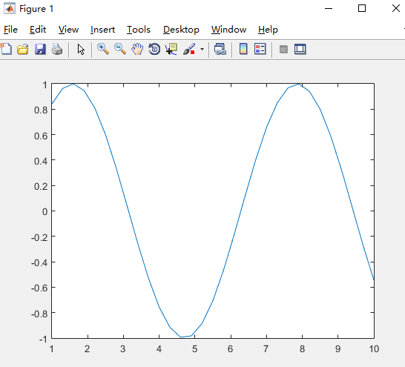The image size is (405, 367).
Task: Open the Insert menu
Action: tap(102, 30)
